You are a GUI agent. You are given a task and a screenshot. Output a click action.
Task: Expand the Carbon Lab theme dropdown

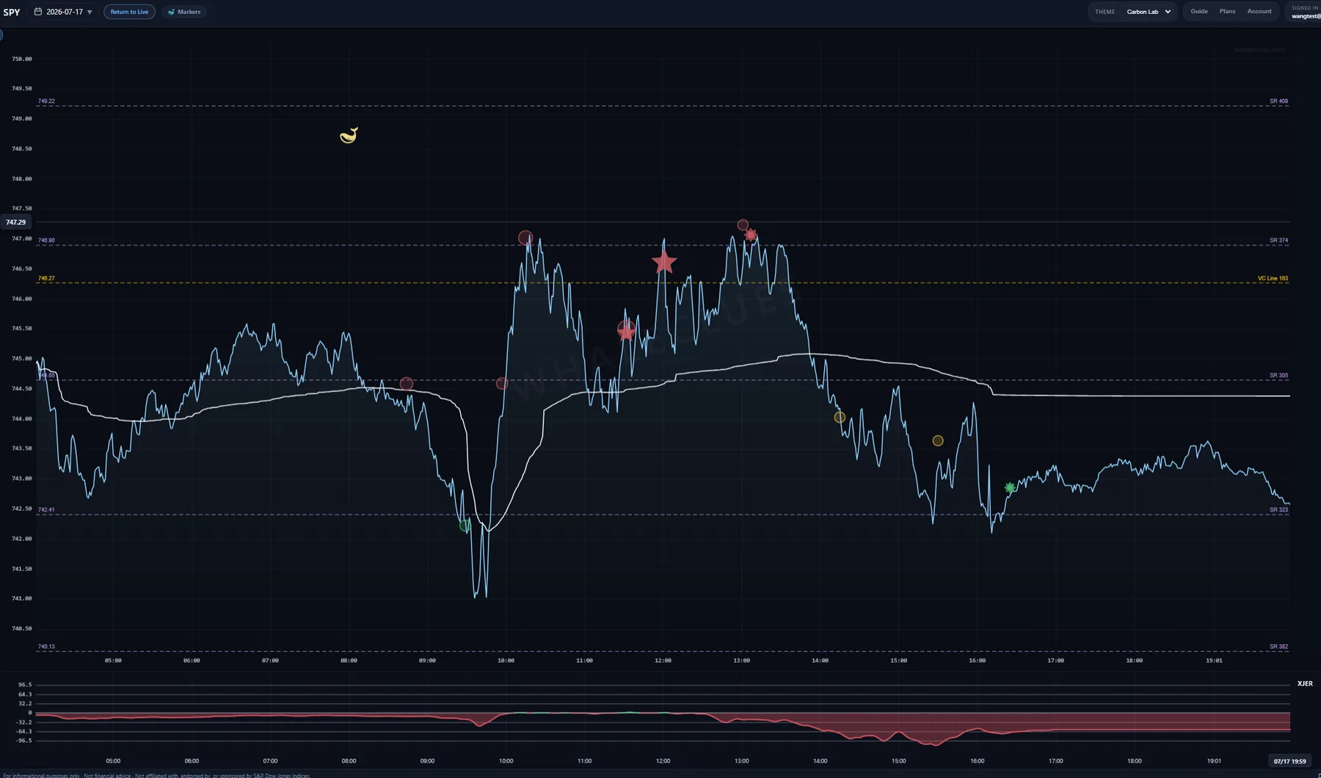pyautogui.click(x=1149, y=12)
